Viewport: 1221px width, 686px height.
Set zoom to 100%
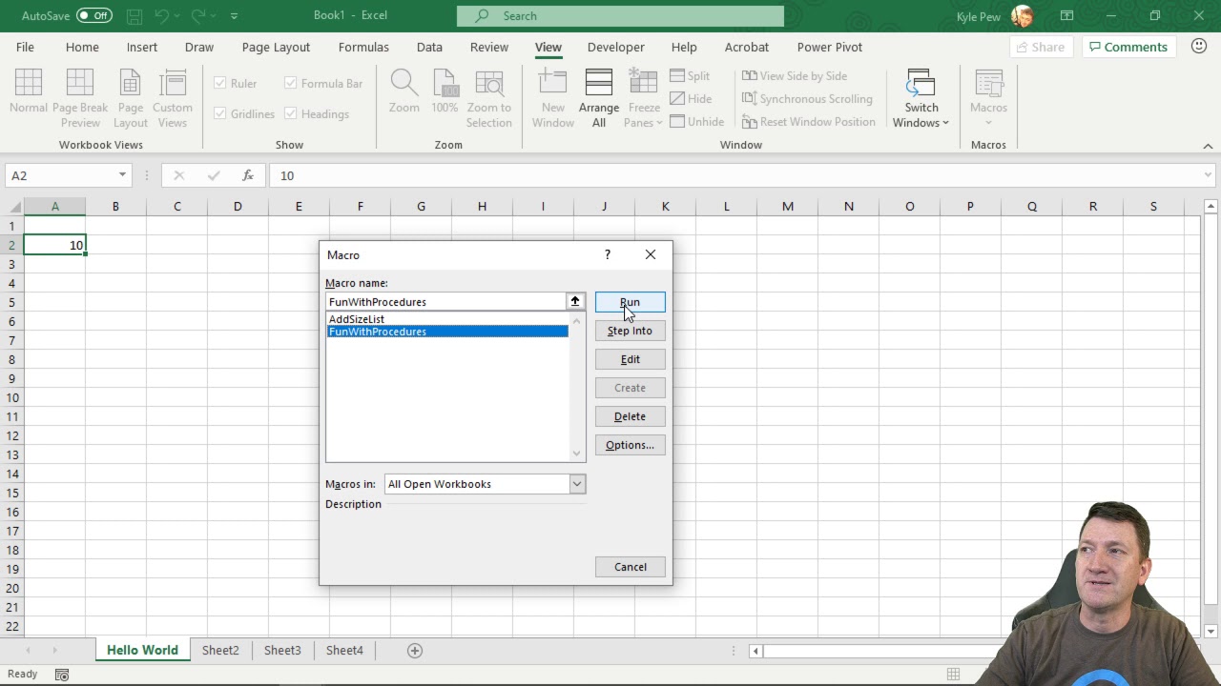(x=445, y=92)
